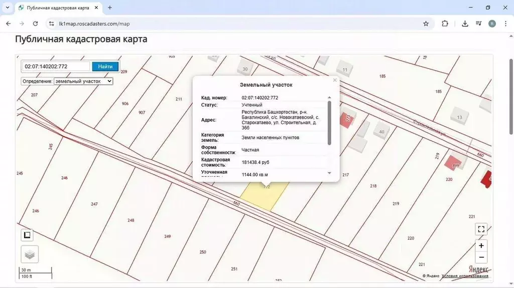Switch map to fullscreen mode
The width and height of the screenshot is (514, 288).
click(x=481, y=229)
